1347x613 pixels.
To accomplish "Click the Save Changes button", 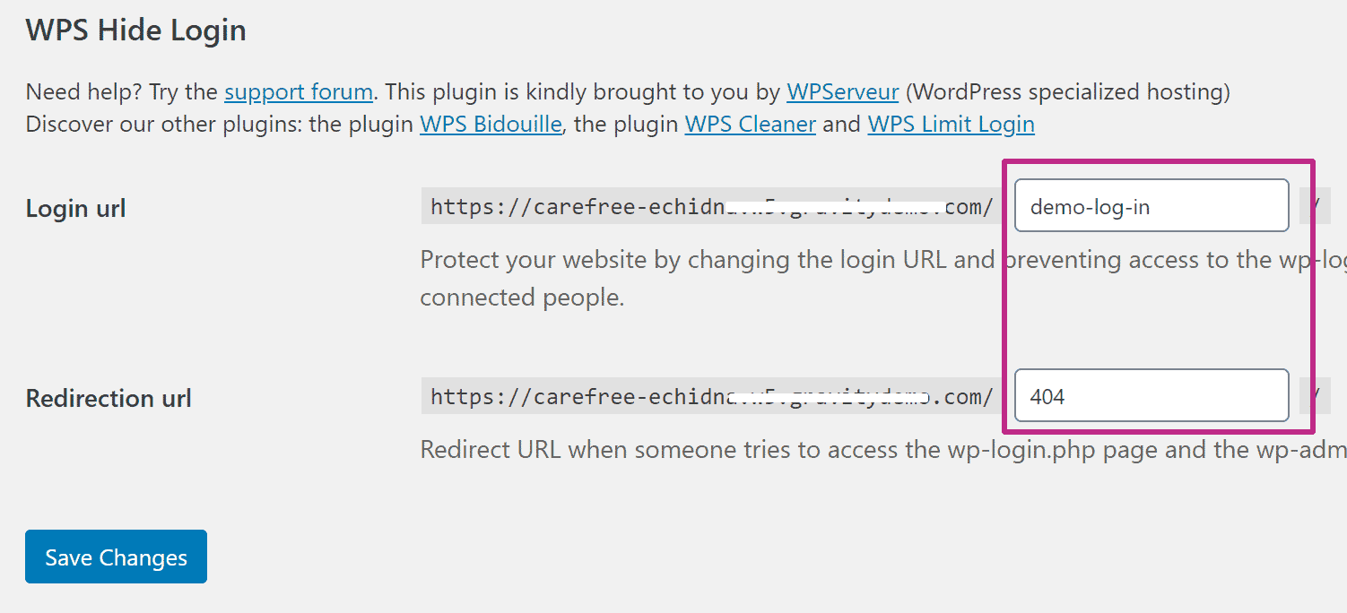I will (x=116, y=557).
